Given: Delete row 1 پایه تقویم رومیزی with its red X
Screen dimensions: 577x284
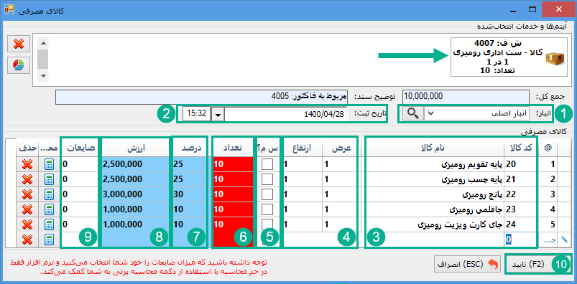Looking at the screenshot, I should [x=27, y=164].
